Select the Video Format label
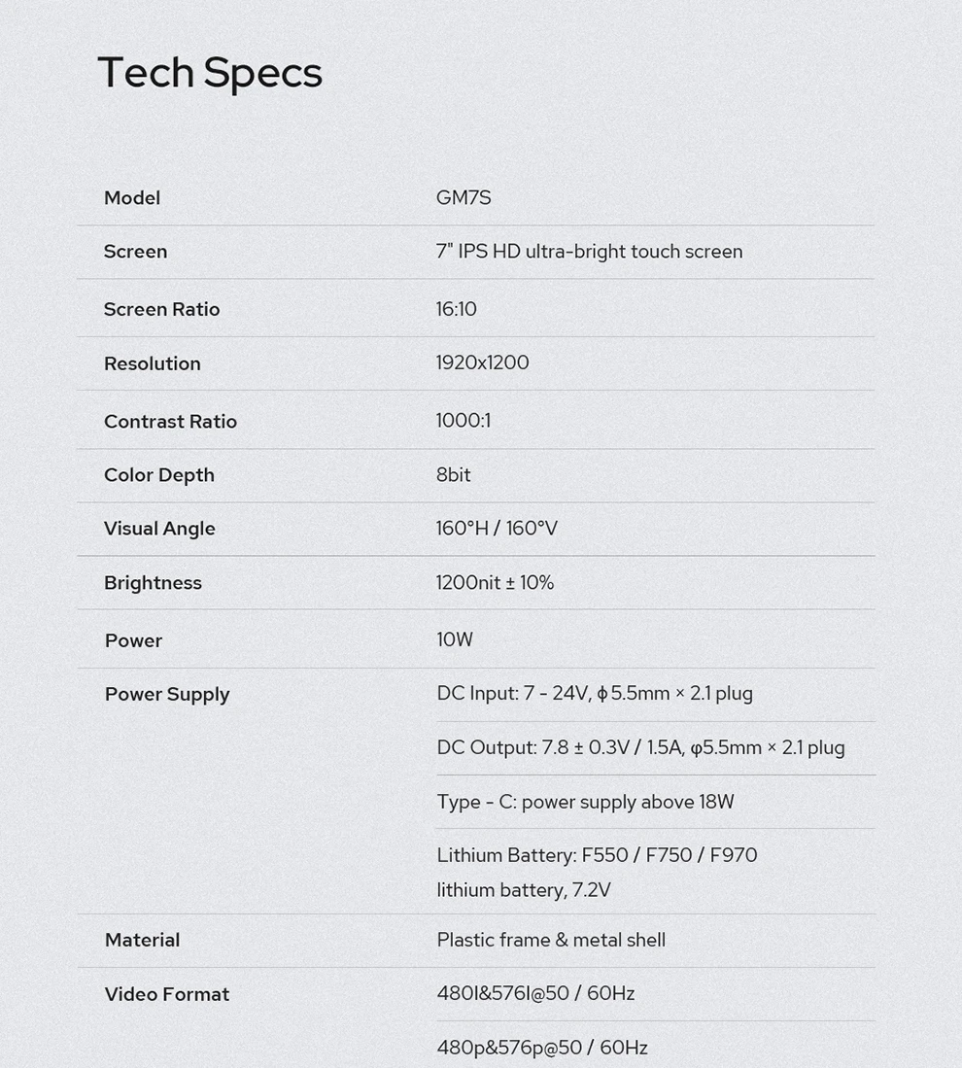The image size is (962, 1068). point(167,994)
